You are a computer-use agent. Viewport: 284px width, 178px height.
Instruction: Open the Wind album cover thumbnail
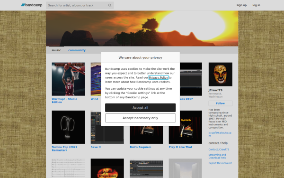point(96,79)
